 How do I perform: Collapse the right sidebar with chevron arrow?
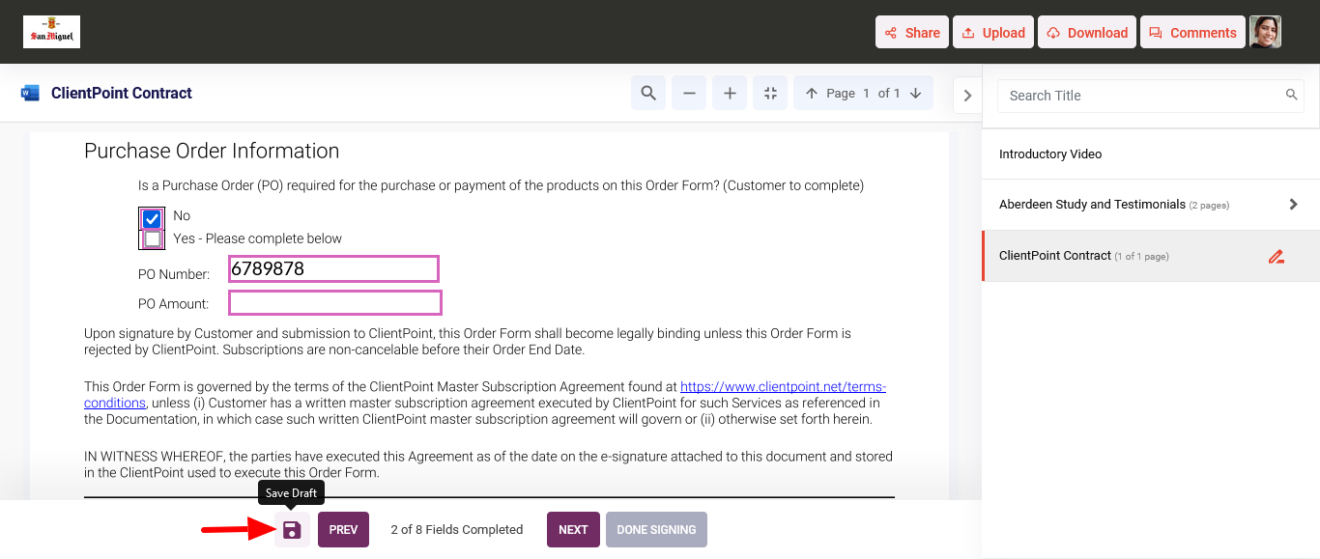coord(967,96)
